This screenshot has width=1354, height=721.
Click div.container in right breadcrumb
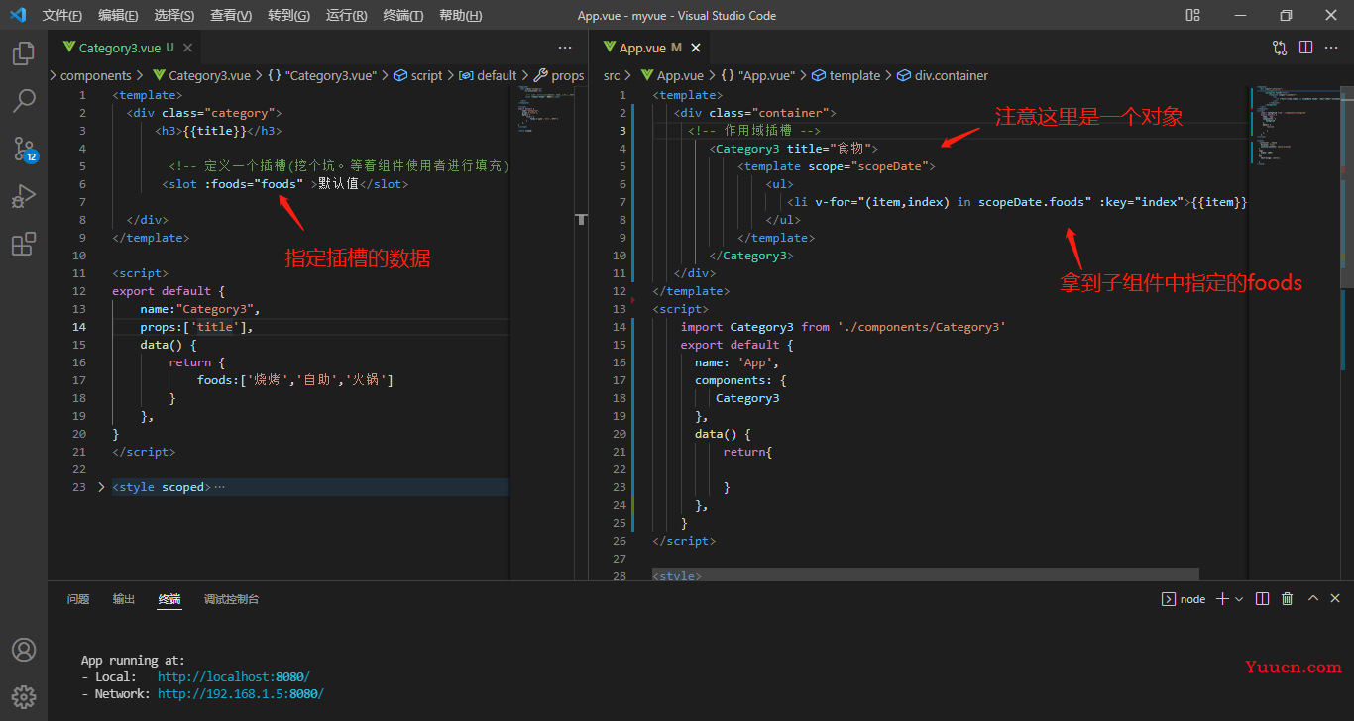pyautogui.click(x=942, y=75)
